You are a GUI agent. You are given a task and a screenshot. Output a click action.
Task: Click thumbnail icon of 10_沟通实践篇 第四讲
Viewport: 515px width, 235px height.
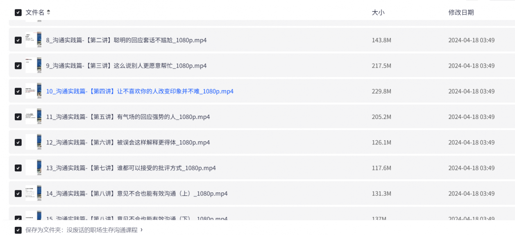pos(33,91)
